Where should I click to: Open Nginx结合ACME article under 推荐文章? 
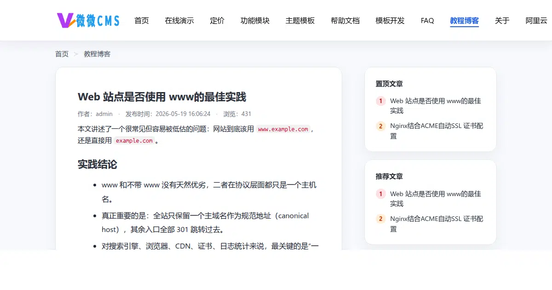tap(437, 224)
